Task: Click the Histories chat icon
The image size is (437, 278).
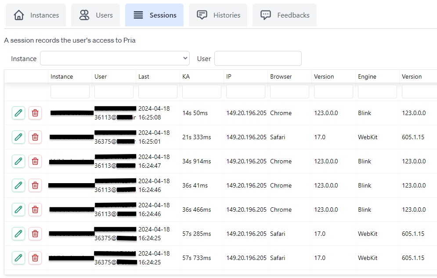Action: tap(202, 14)
